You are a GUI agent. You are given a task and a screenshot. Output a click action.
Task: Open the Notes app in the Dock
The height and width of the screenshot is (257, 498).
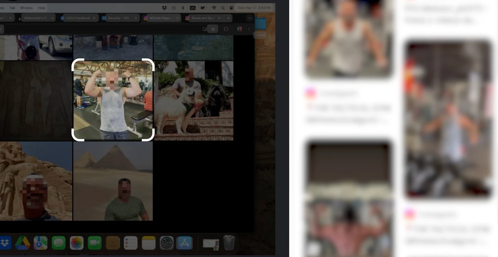149,243
